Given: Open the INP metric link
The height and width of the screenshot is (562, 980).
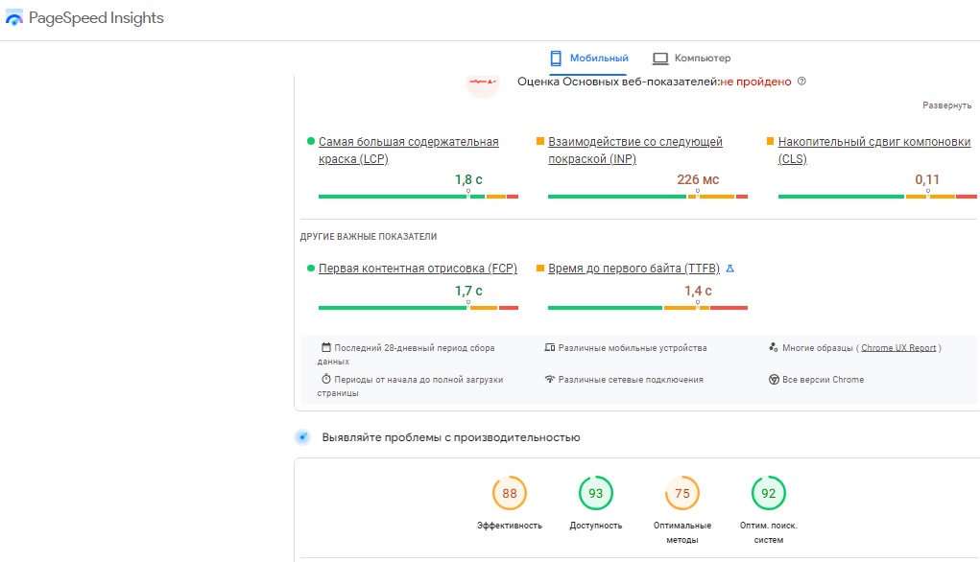Looking at the screenshot, I should pos(635,150).
